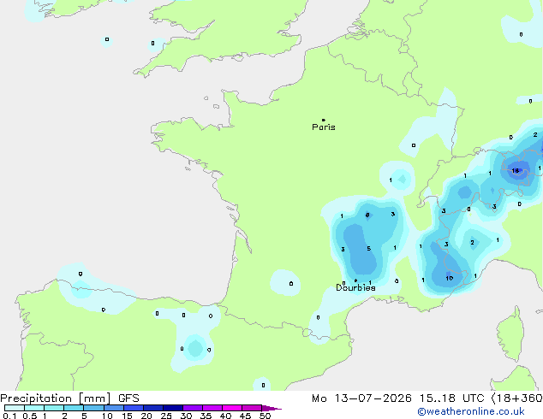Pick the legend swatch between 15 and 20
This screenshot has height=419, width=543.
tap(134, 408)
